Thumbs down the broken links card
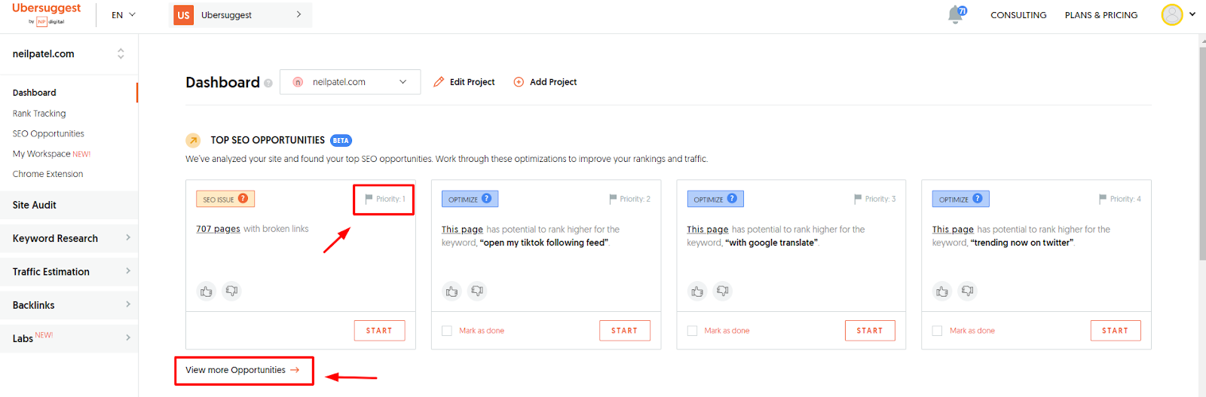This screenshot has height=397, width=1206. click(232, 291)
